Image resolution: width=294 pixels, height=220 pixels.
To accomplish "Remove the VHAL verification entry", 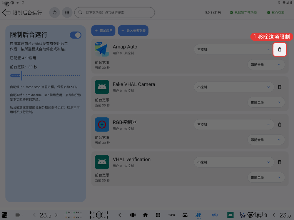I will [280, 162].
